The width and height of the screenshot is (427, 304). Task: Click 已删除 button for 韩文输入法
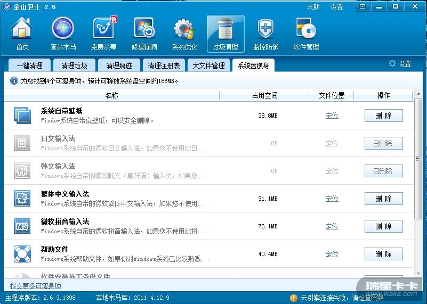click(x=383, y=171)
